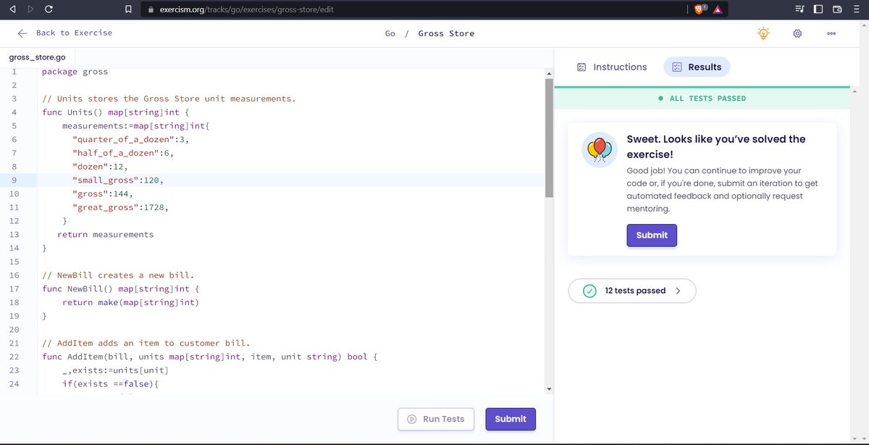Click the Results tab checklist icon
Image resolution: width=869 pixels, height=445 pixels.
pyautogui.click(x=677, y=67)
